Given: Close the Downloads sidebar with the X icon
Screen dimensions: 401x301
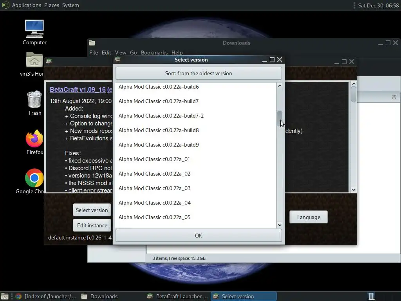Looking at the screenshot, I should point(394,97).
